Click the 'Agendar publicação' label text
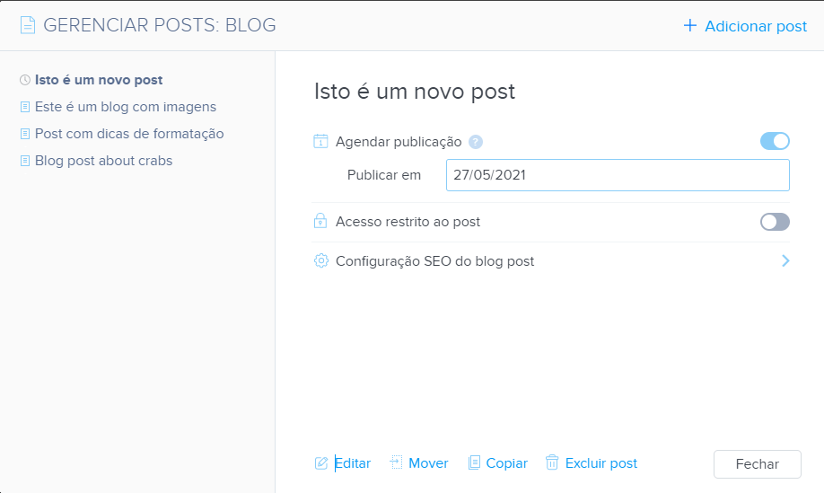Viewport: 824px width, 493px height. 399,142
